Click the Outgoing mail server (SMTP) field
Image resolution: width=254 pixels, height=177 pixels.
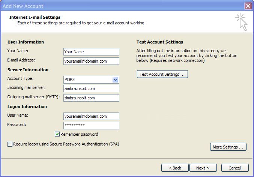(91, 98)
